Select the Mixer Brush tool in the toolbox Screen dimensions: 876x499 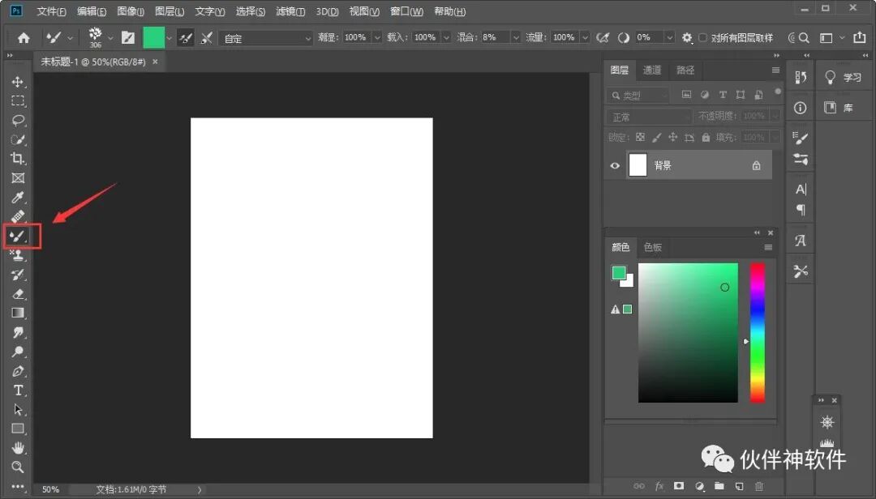(x=18, y=236)
